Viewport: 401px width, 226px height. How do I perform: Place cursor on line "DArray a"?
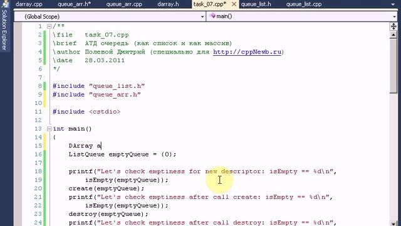click(x=85, y=146)
